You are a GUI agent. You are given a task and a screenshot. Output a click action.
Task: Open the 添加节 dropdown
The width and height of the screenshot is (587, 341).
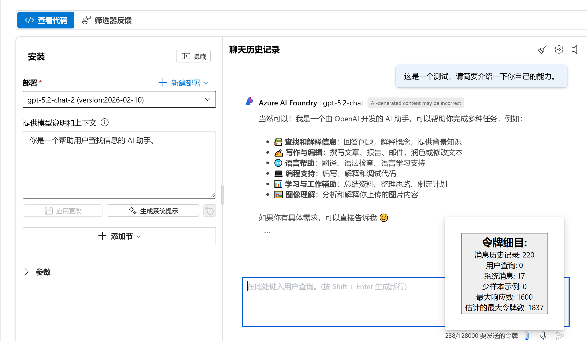(119, 236)
